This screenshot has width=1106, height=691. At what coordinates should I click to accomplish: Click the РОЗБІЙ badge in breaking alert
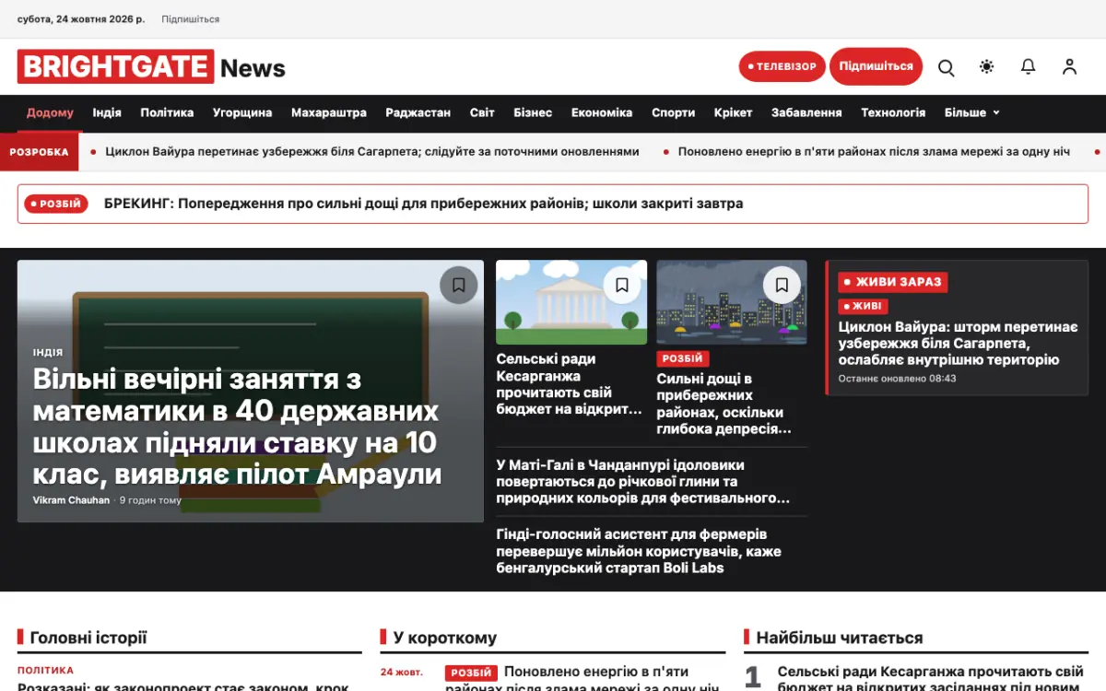56,204
